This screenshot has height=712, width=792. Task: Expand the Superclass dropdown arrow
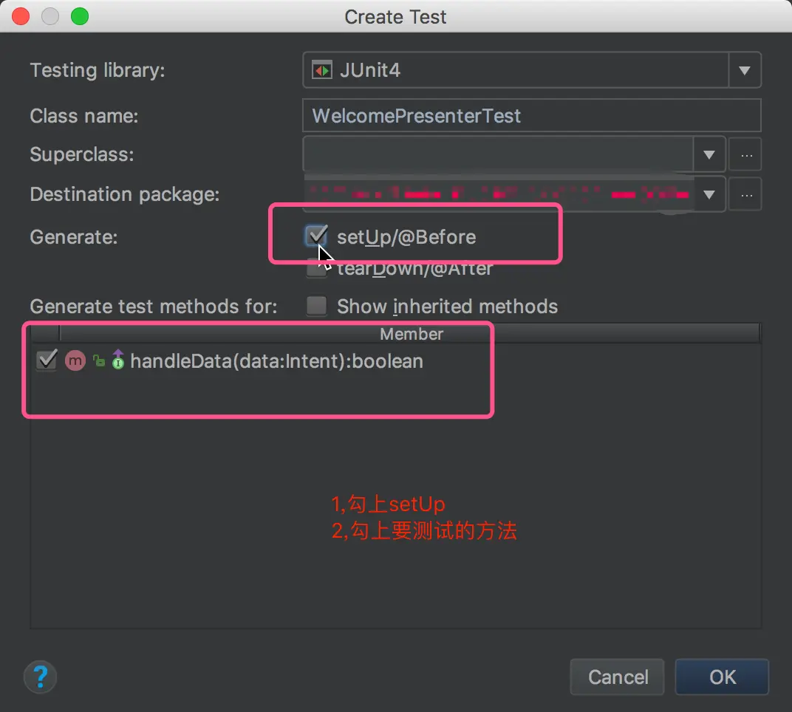709,154
